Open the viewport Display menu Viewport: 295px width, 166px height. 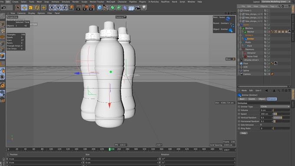coord(32,13)
